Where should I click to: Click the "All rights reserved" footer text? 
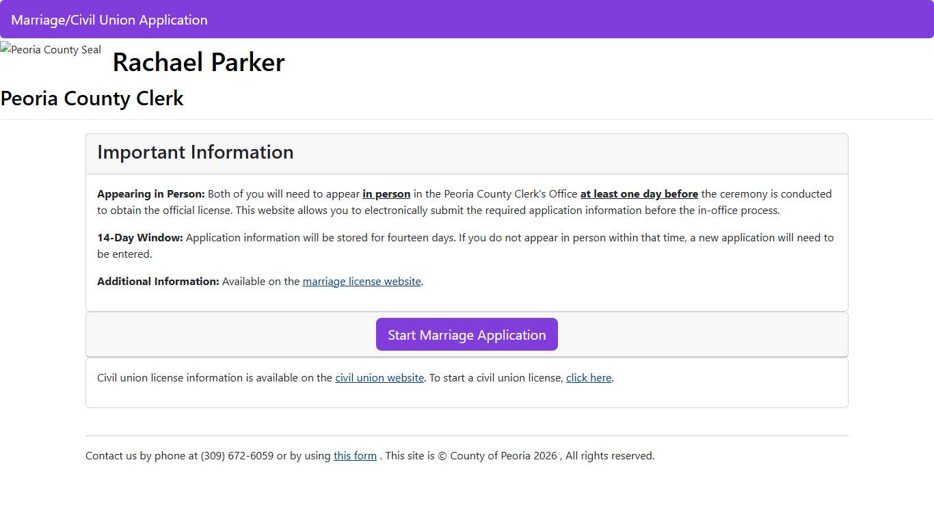tap(609, 456)
